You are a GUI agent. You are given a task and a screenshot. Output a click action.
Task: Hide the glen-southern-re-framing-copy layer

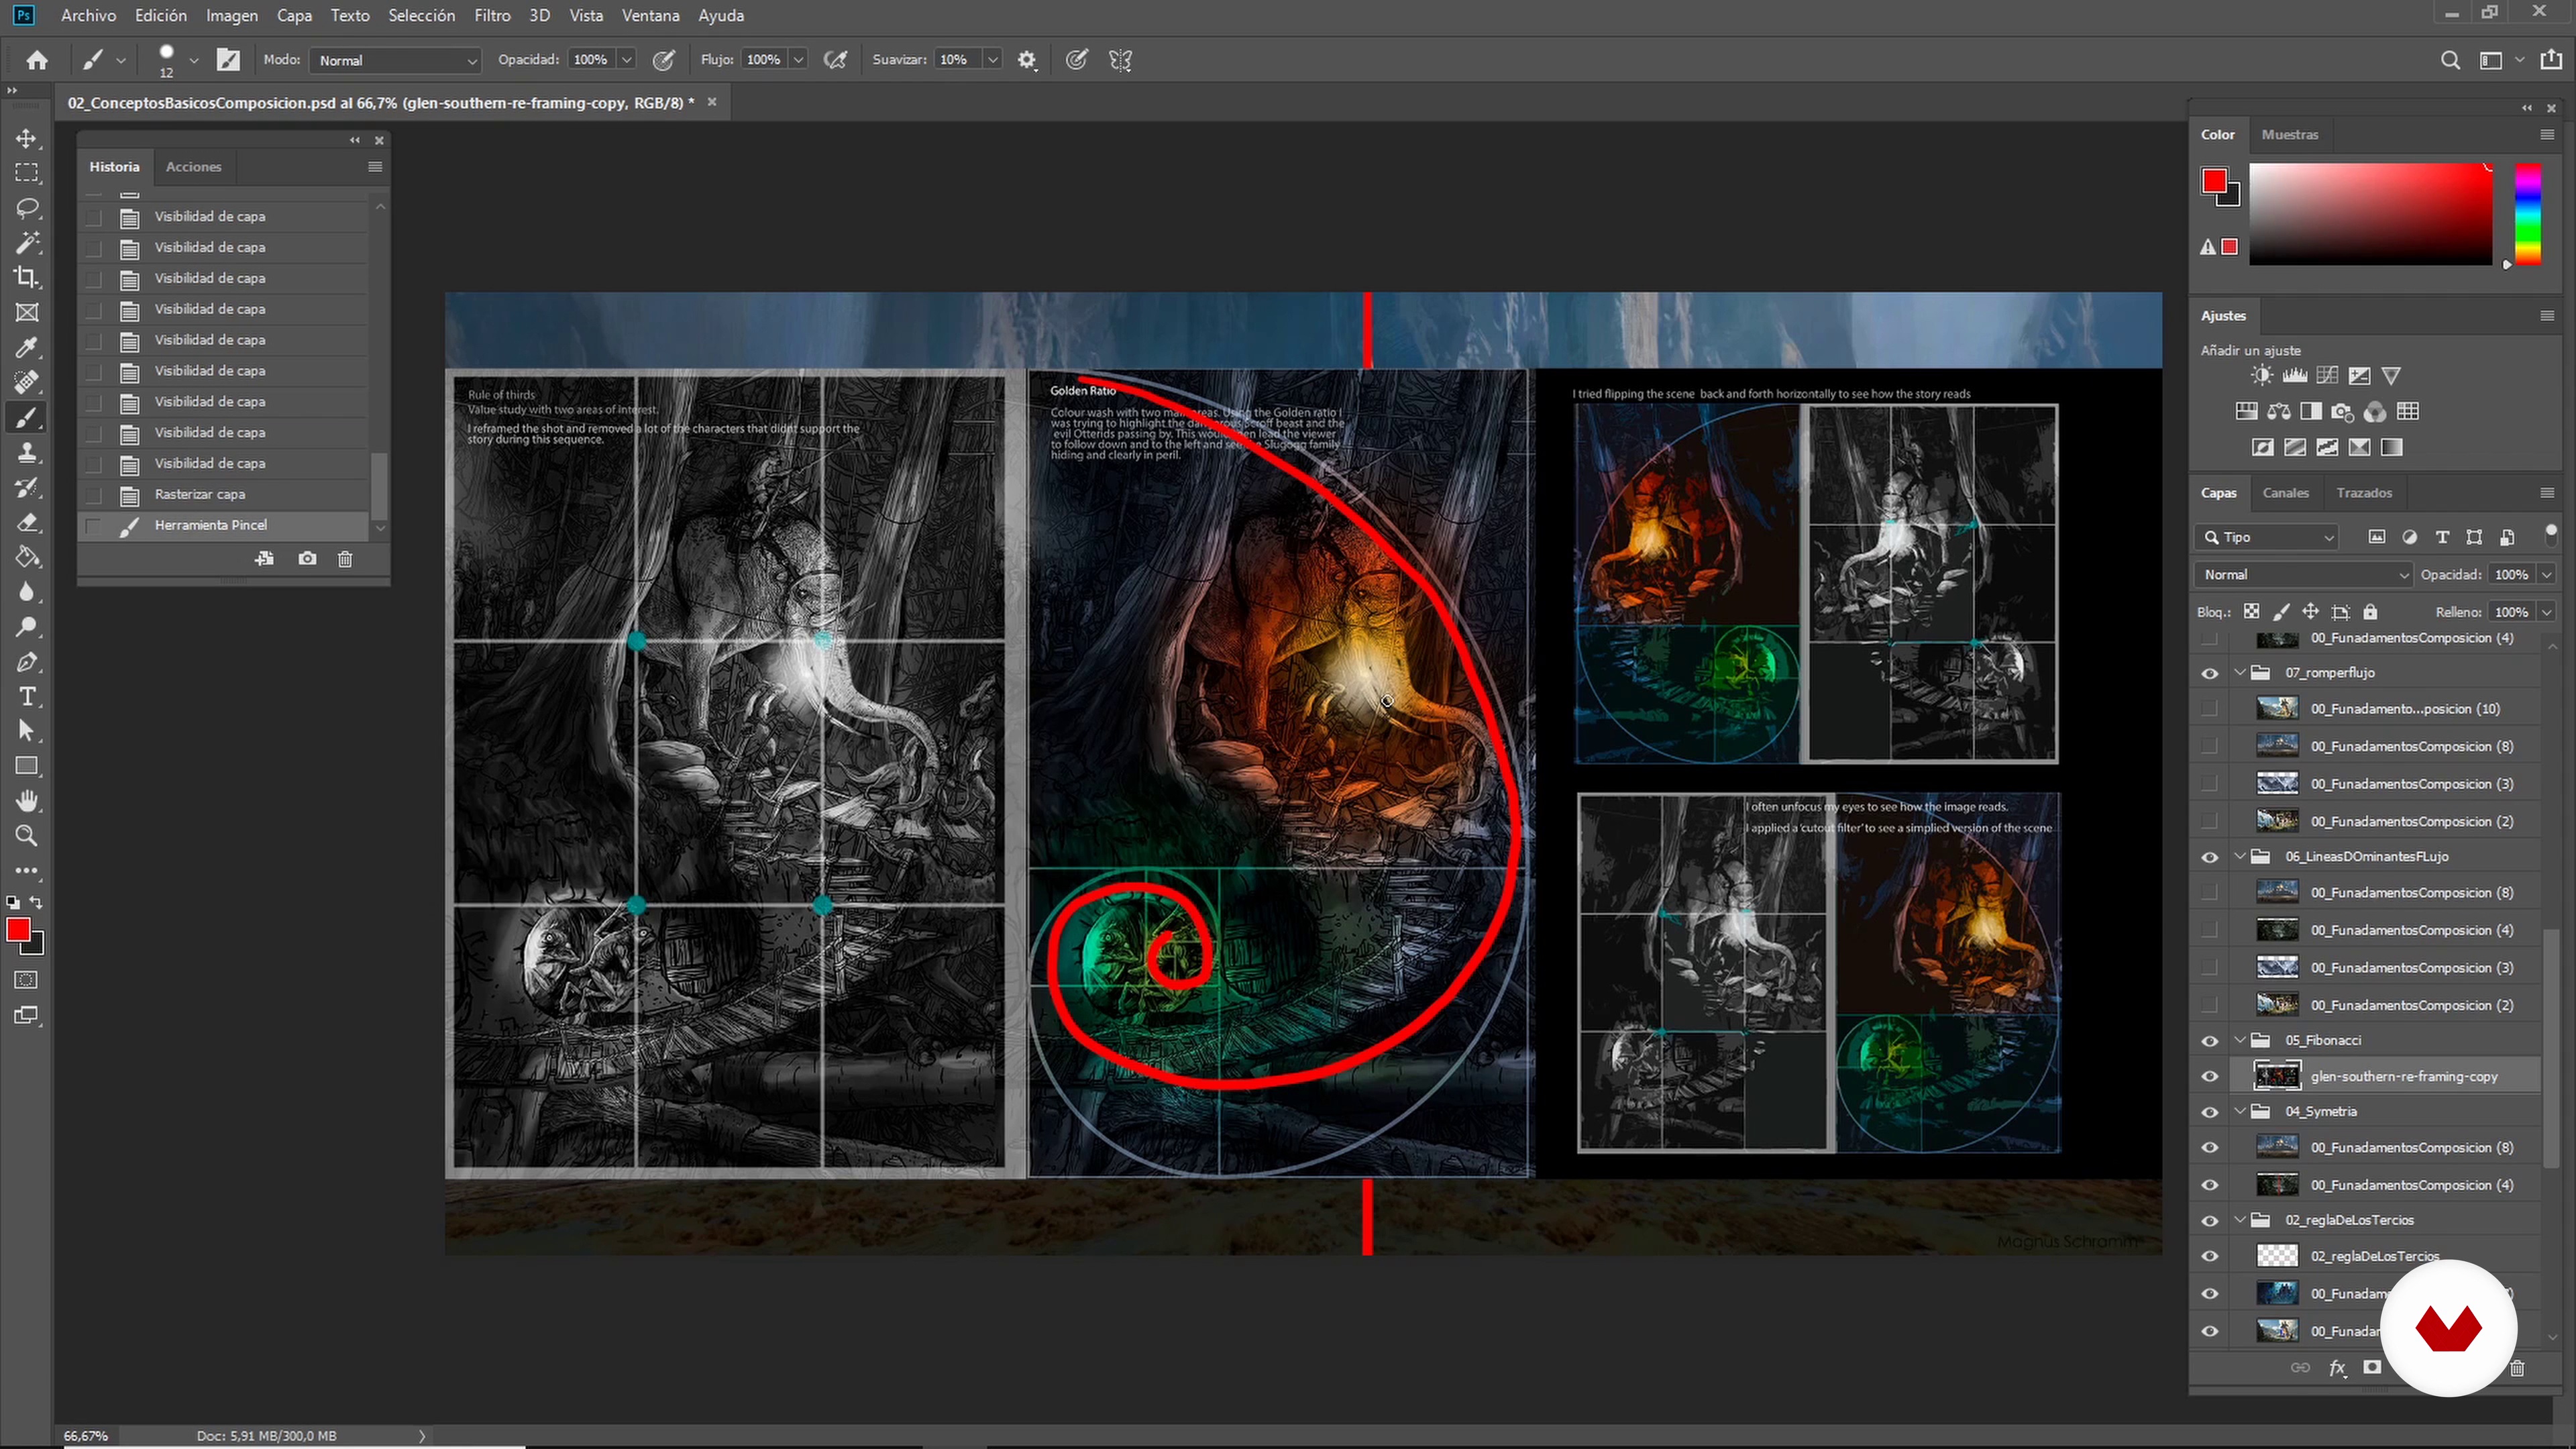(2210, 1077)
